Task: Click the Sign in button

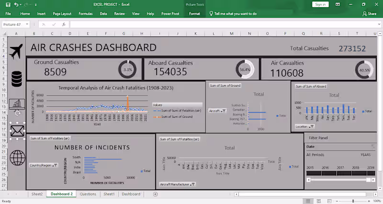Action: pyautogui.click(x=320, y=4)
